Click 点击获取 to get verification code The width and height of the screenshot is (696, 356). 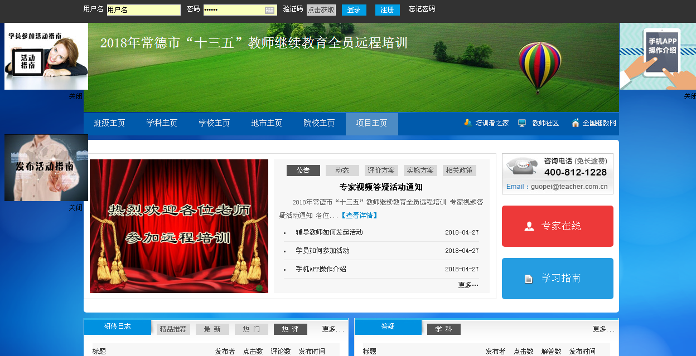[x=321, y=10]
